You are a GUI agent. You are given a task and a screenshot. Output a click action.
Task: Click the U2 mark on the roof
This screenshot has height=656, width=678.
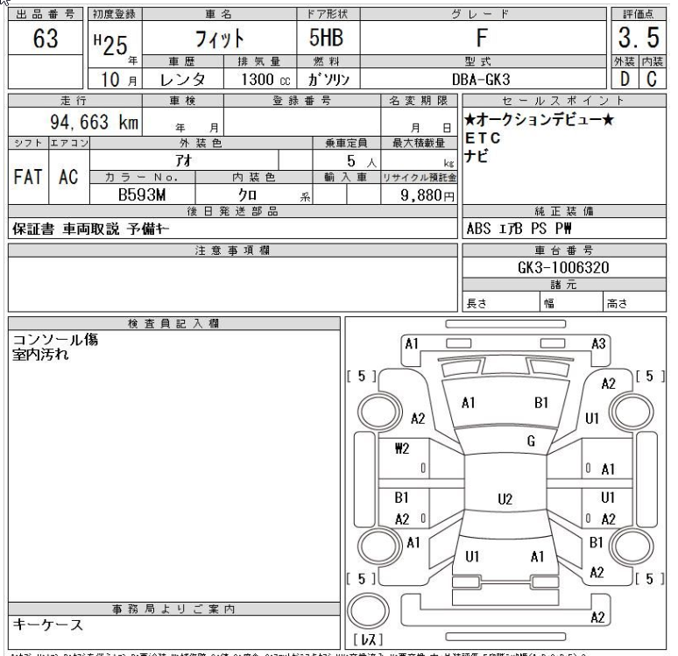pyautogui.click(x=504, y=499)
